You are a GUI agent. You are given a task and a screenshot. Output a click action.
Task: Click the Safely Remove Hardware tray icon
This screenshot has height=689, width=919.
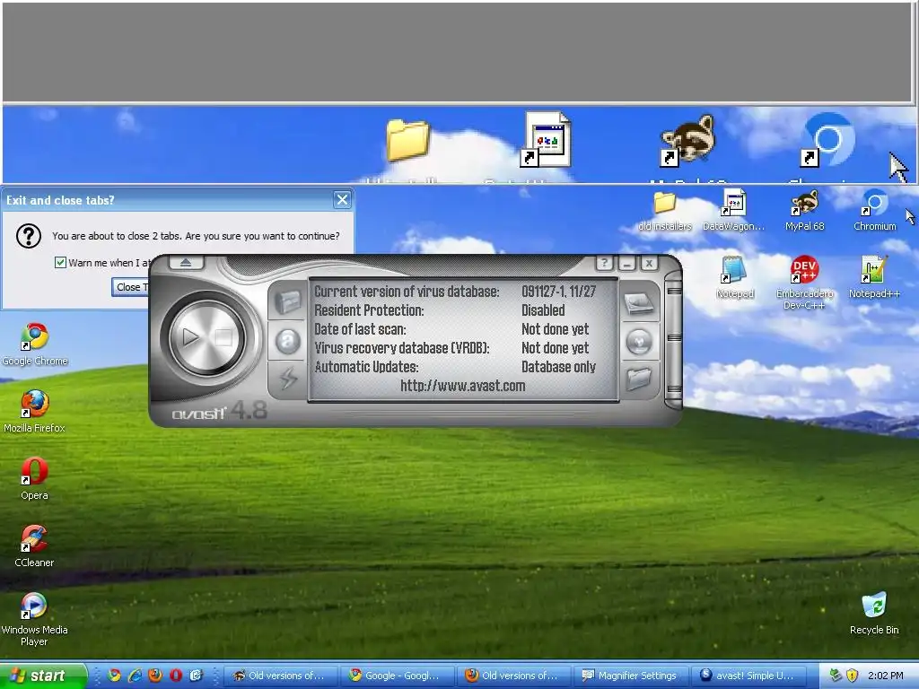point(836,676)
